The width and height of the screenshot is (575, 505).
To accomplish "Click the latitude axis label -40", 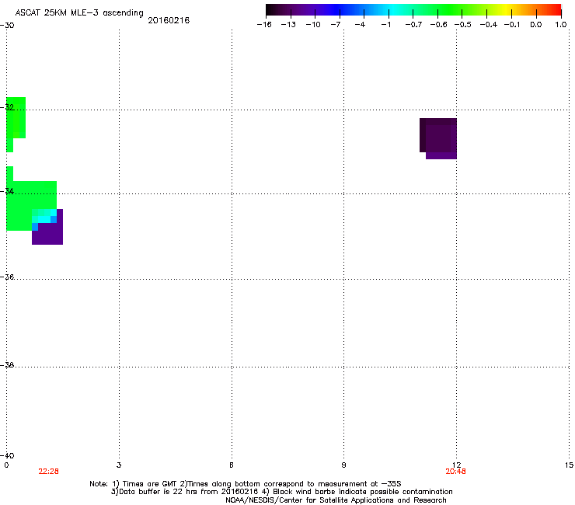I will [7, 455].
